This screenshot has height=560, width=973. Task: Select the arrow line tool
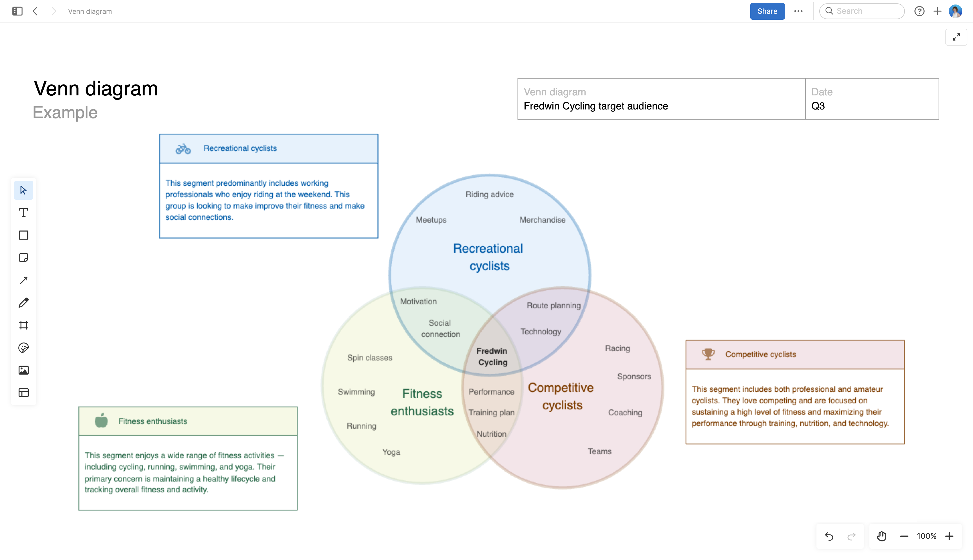point(23,280)
